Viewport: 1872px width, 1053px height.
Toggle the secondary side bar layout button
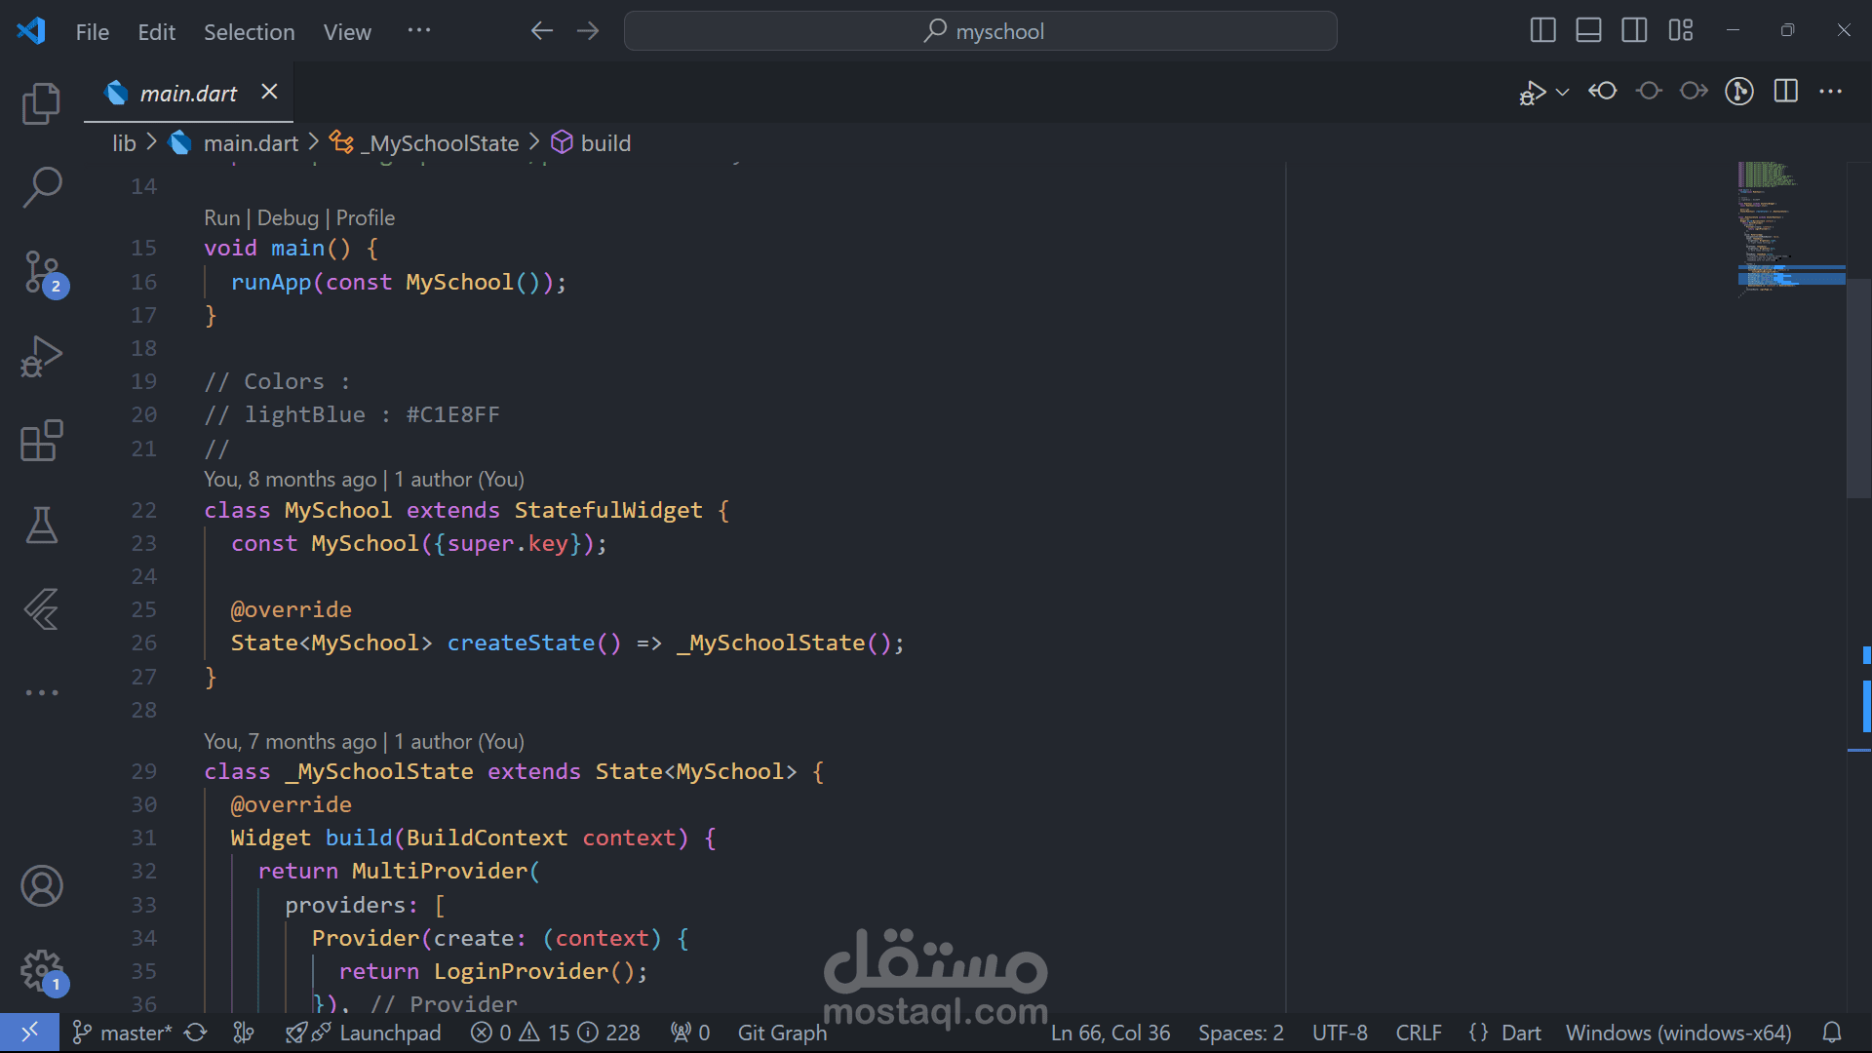point(1634,31)
